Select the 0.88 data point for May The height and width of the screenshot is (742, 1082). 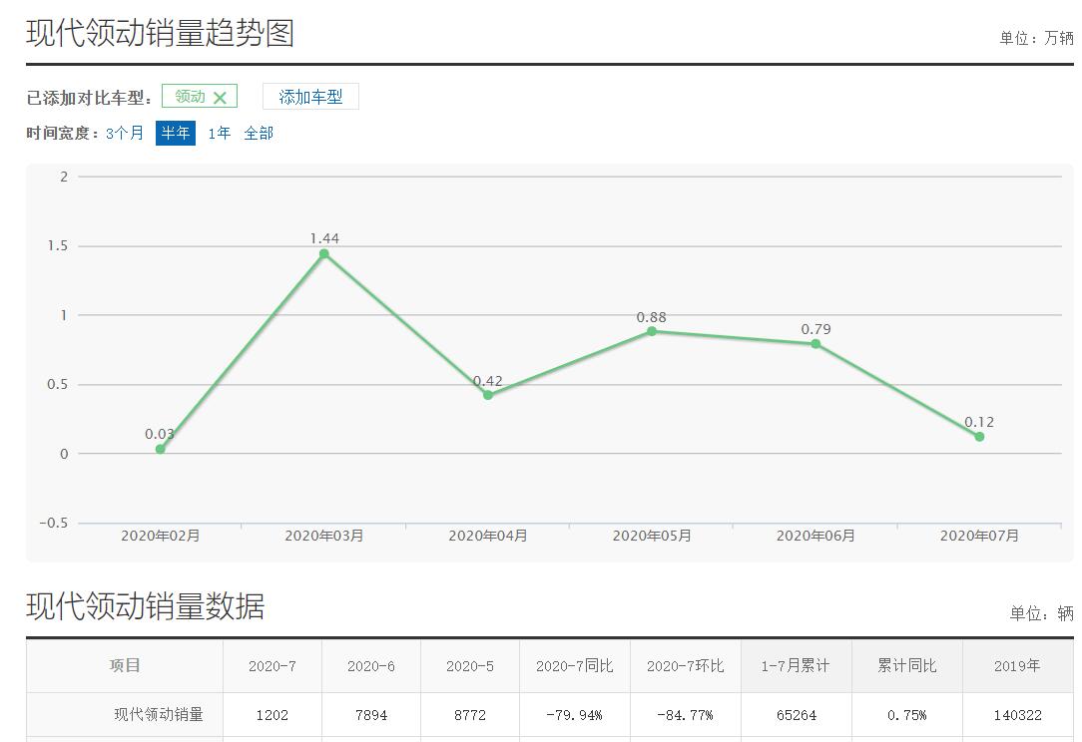click(651, 330)
